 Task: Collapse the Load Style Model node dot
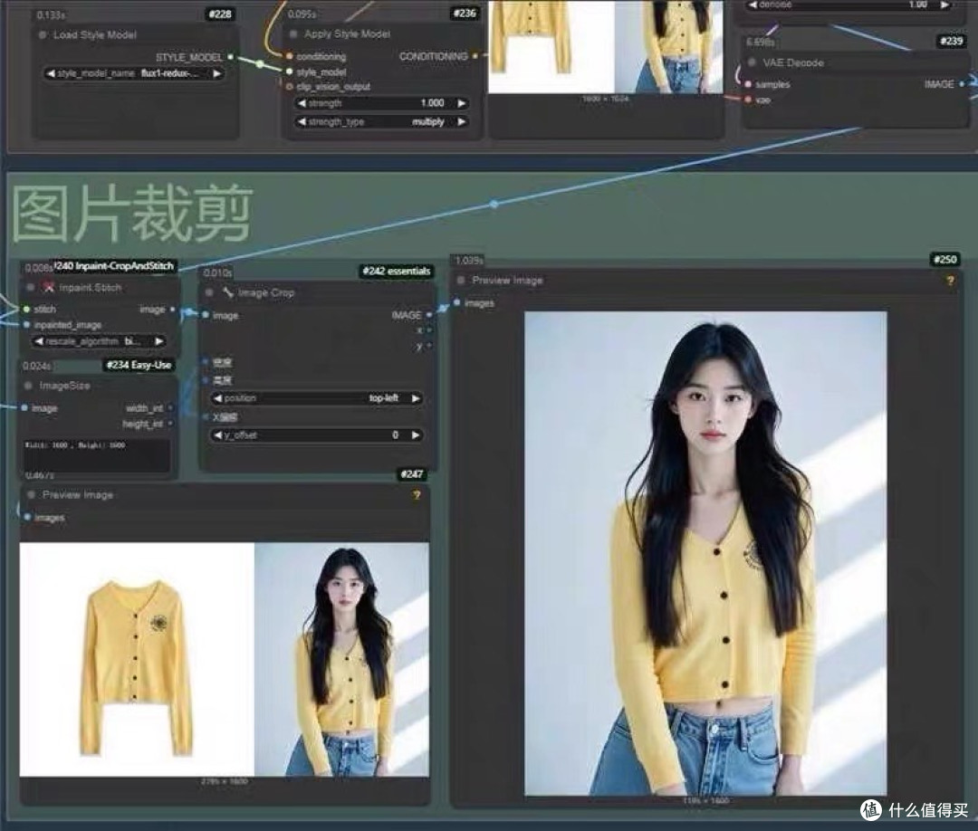coord(43,35)
